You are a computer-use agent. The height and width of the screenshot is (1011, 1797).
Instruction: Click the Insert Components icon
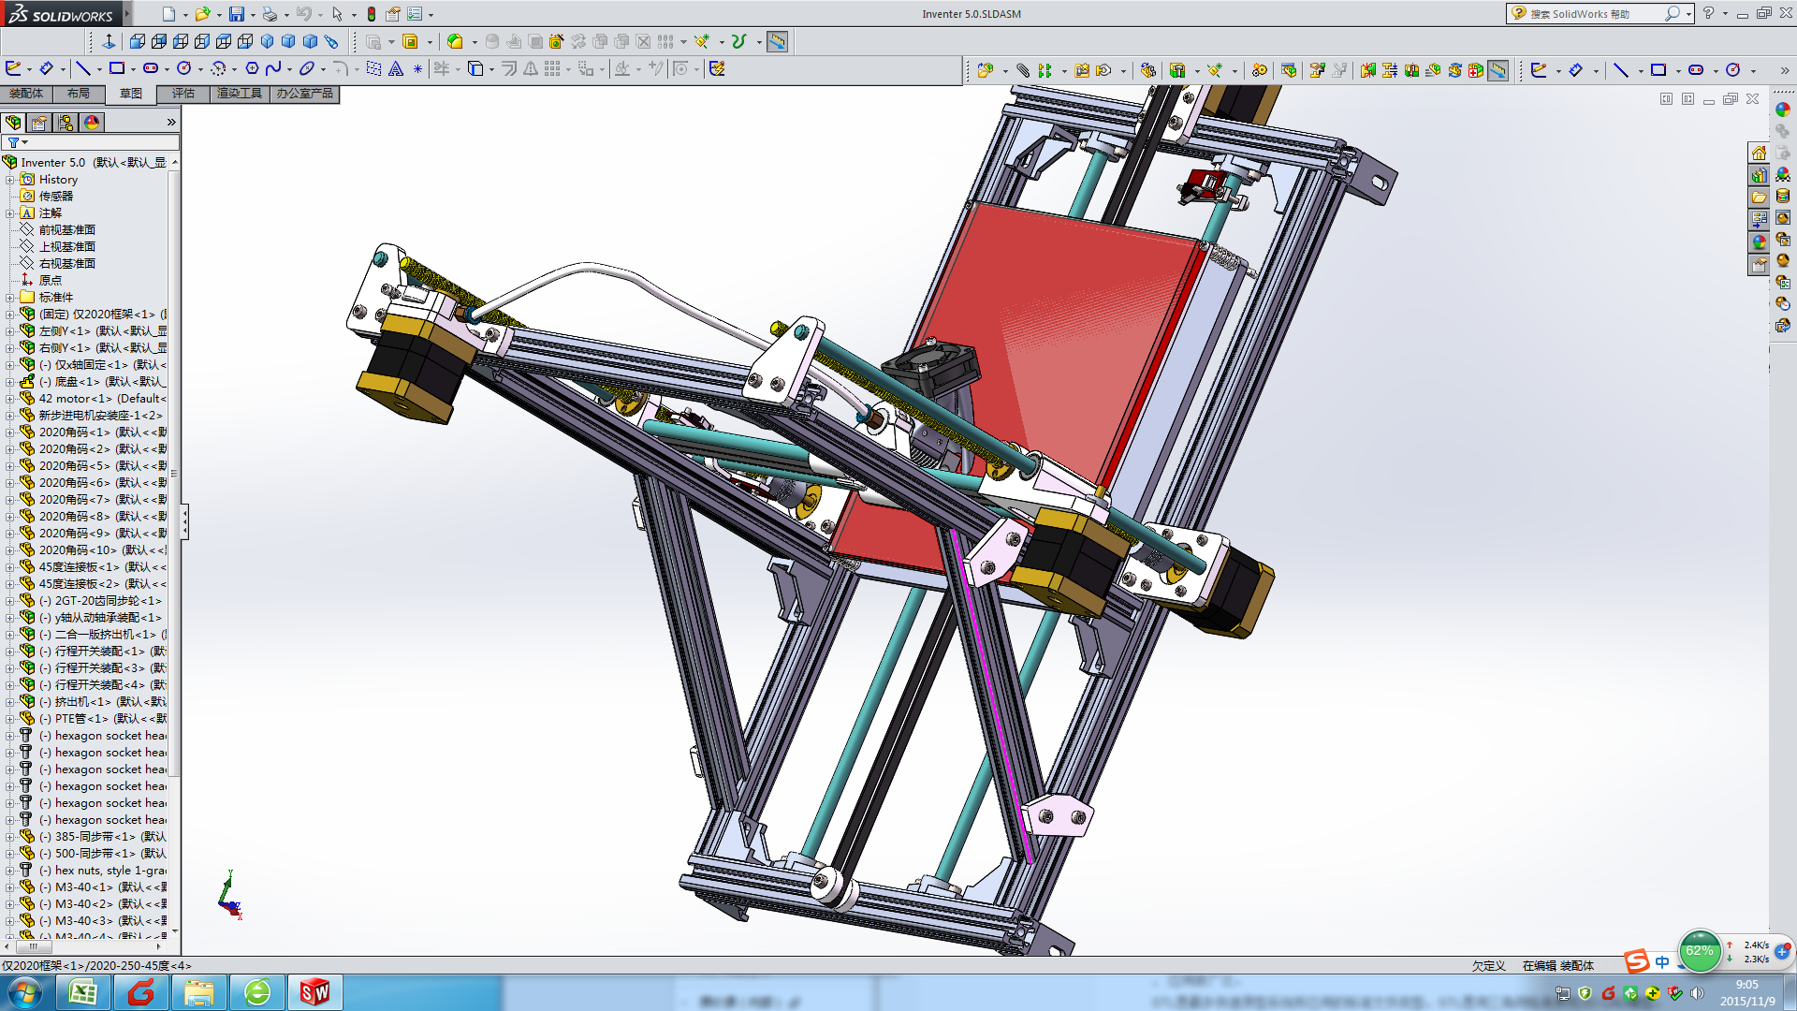(x=985, y=70)
